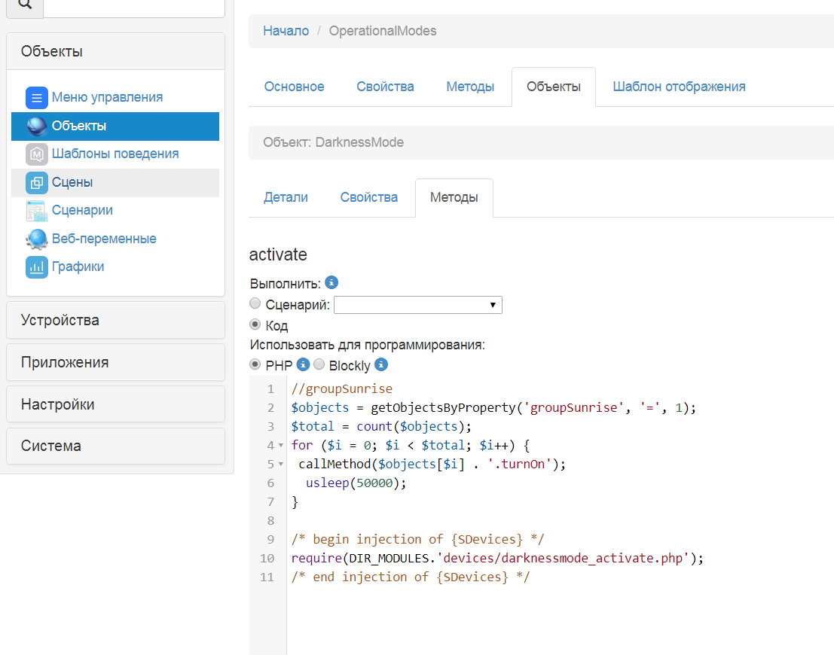This screenshot has width=834, height=655.
Task: Click the Меню управления icon
Action: pos(37,98)
